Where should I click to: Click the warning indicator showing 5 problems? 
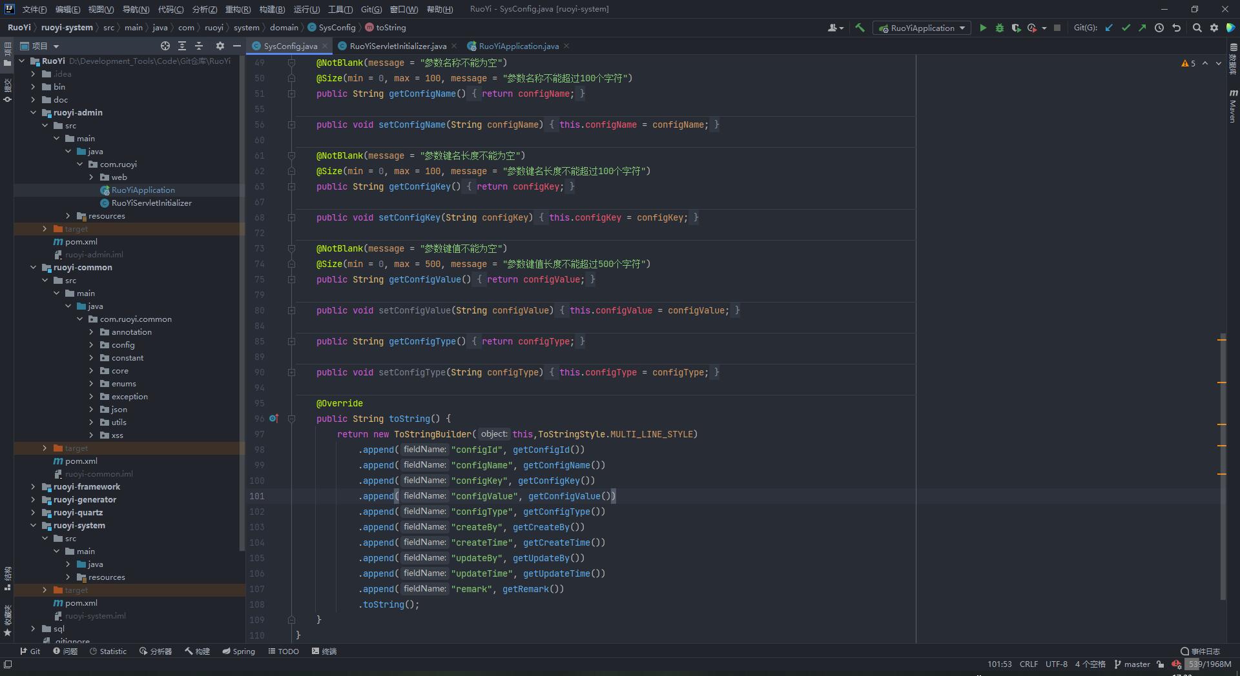[1188, 63]
